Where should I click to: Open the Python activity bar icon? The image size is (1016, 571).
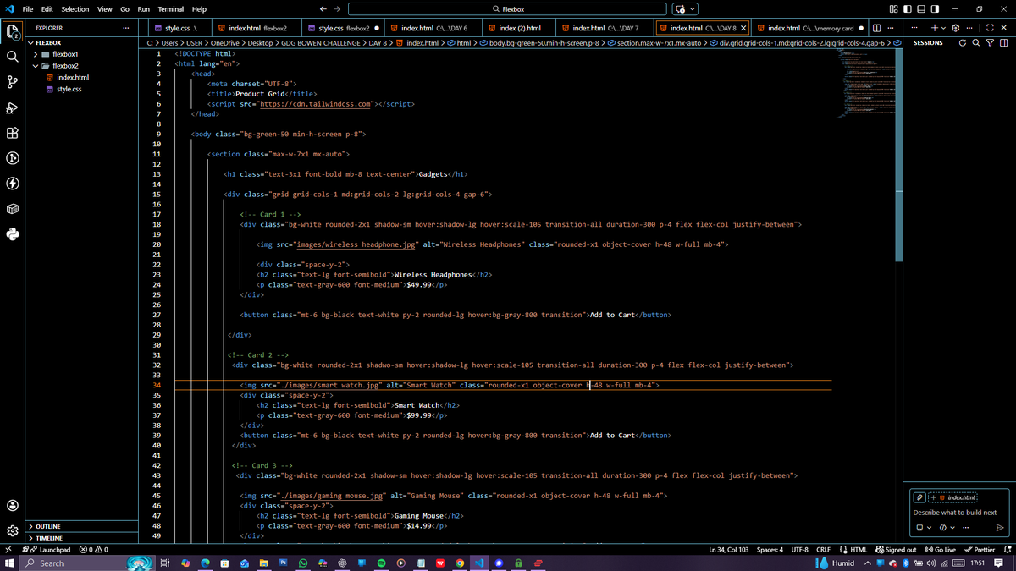click(13, 234)
